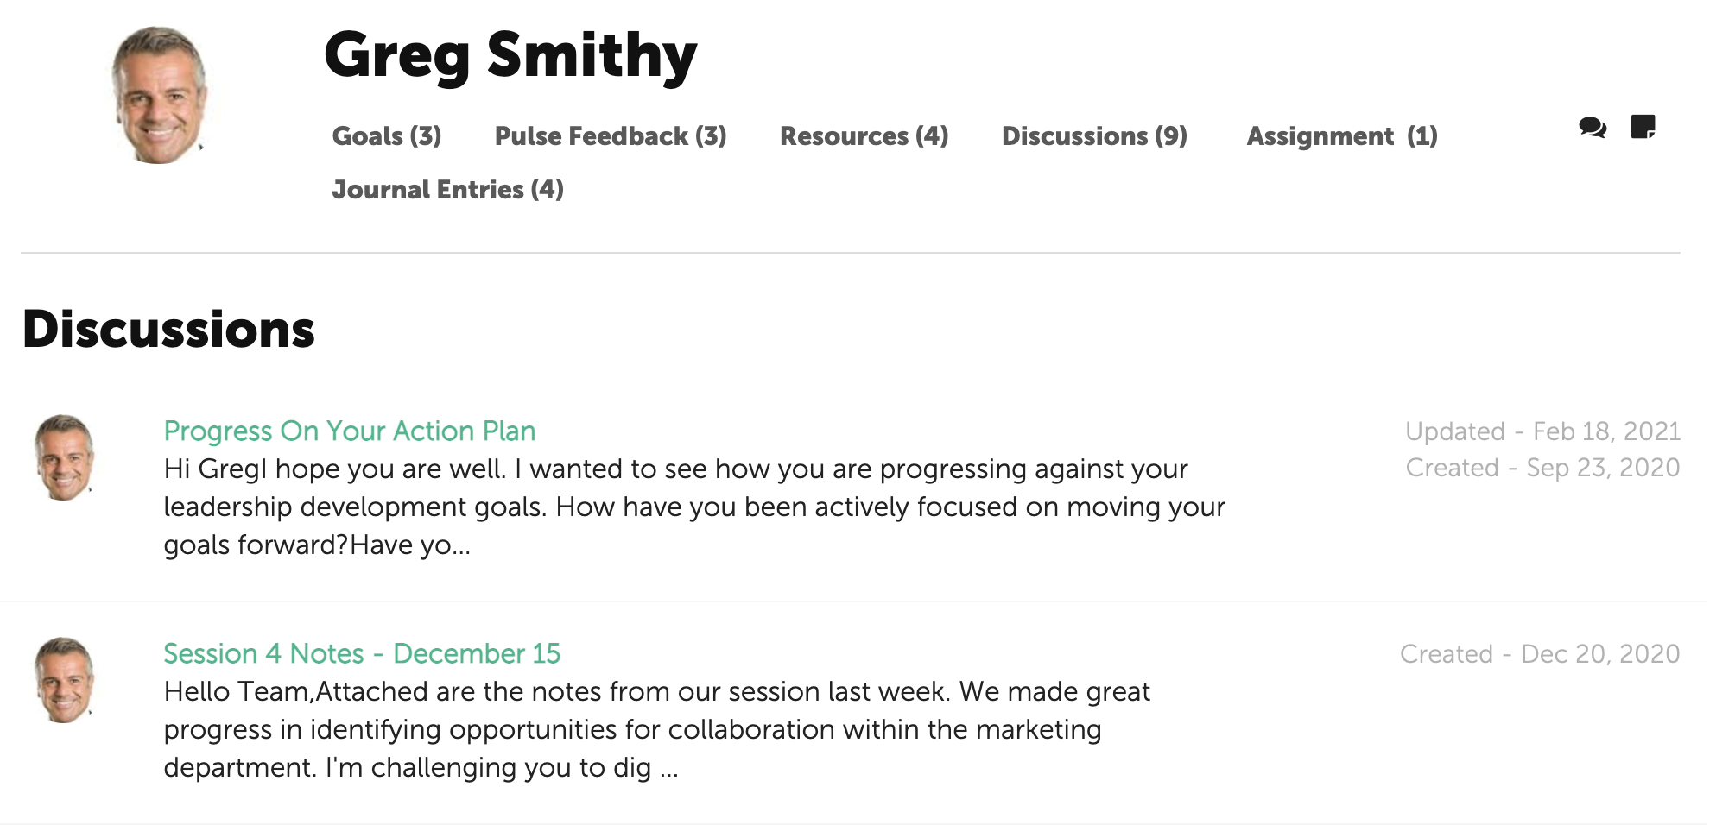Go to Discussions (9) tab
The width and height of the screenshot is (1710, 825).
(1094, 136)
